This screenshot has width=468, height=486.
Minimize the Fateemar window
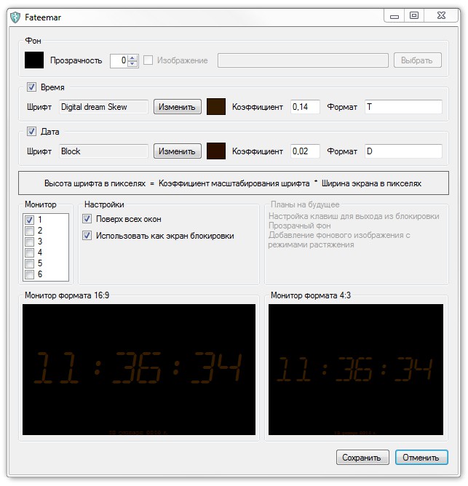[x=394, y=16]
